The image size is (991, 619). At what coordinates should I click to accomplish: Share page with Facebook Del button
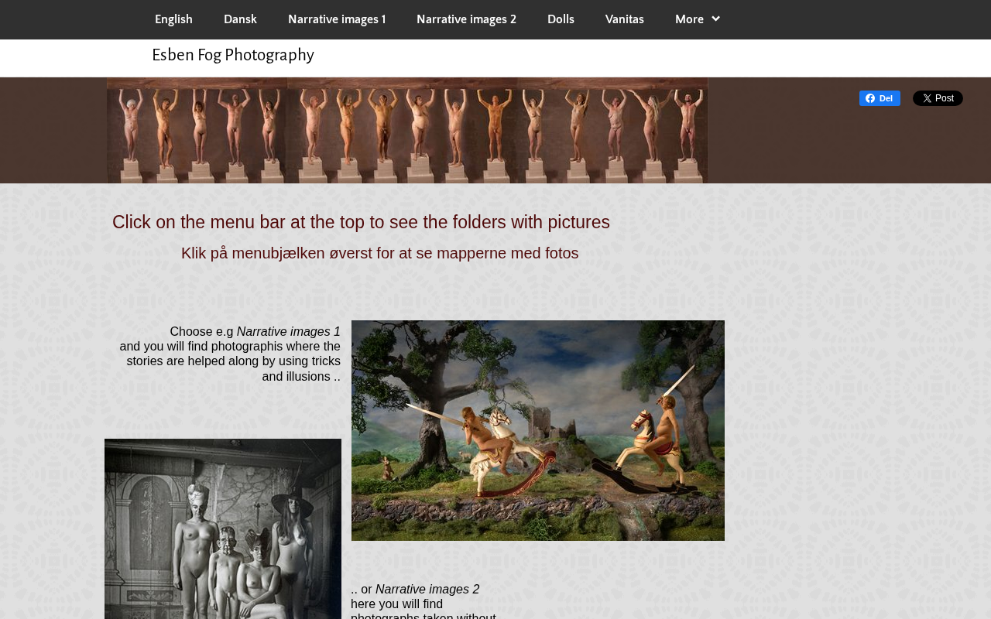coord(880,98)
